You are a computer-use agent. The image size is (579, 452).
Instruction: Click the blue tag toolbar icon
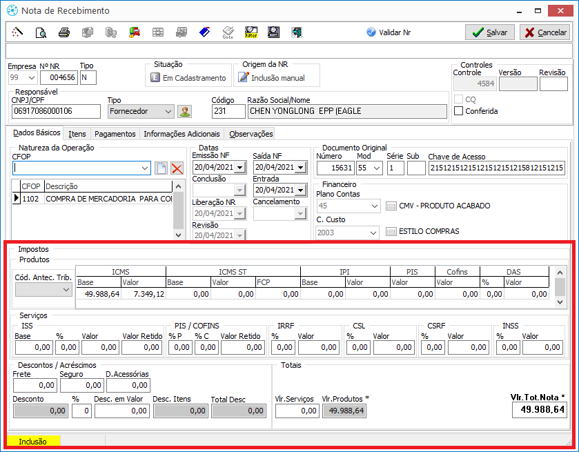[204, 32]
